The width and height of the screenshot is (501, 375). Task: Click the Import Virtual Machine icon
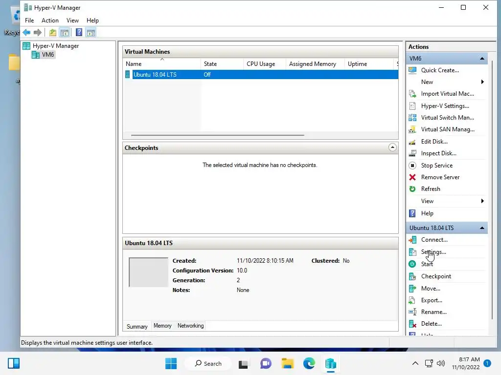tap(412, 94)
